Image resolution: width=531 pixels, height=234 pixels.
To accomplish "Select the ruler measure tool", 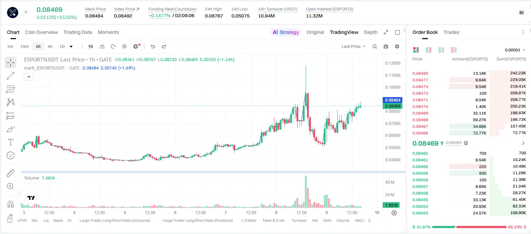I will 11,173.
